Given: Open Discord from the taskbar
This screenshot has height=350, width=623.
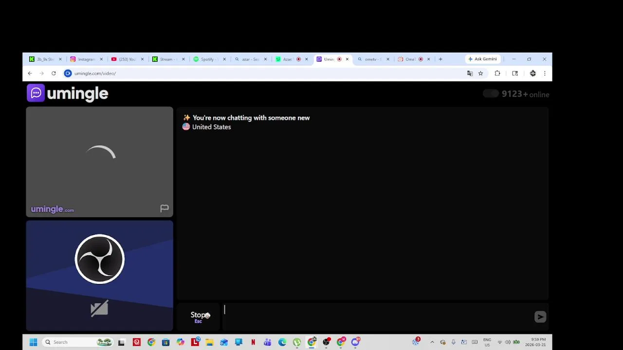Looking at the screenshot, I should pyautogui.click(x=356, y=342).
